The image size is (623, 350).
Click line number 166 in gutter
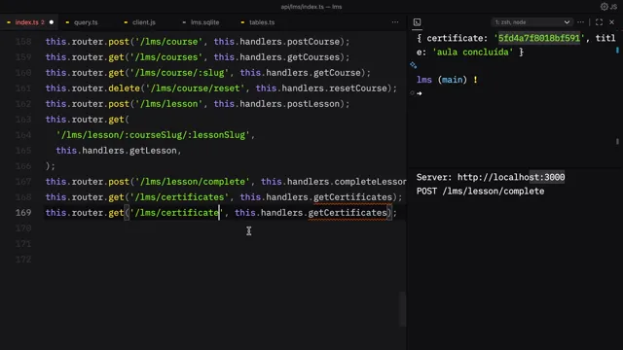click(x=23, y=166)
